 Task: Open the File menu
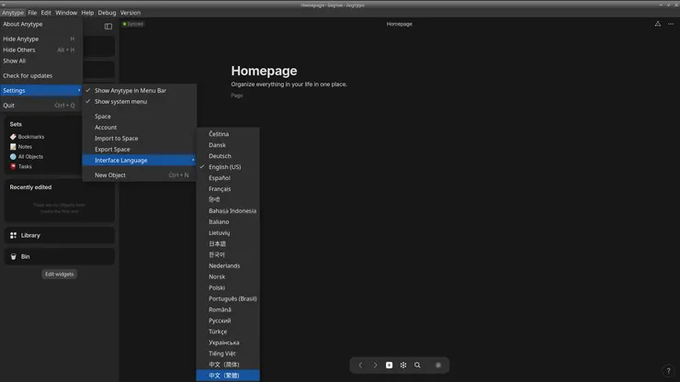(x=32, y=13)
